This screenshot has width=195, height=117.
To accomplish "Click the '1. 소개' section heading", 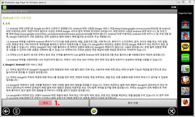I will pos(6,23).
